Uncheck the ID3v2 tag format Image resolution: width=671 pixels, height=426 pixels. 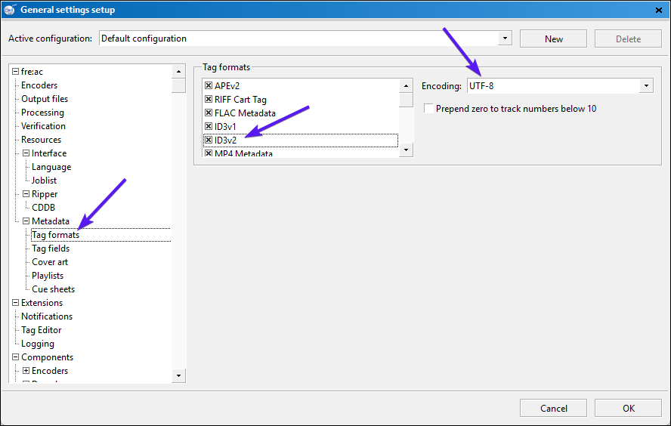[x=209, y=140]
